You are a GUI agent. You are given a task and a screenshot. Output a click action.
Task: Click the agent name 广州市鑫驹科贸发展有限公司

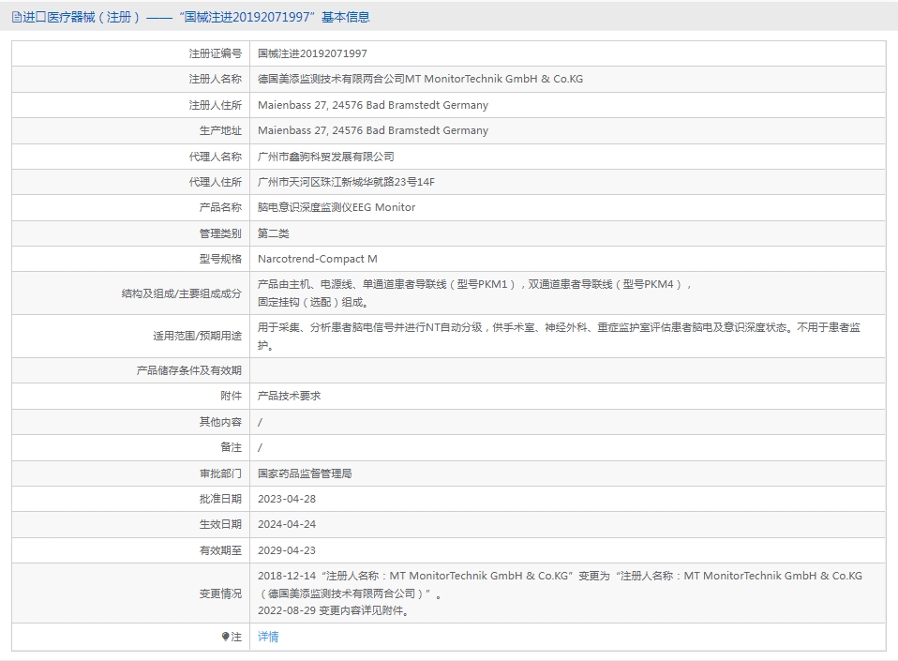325,157
